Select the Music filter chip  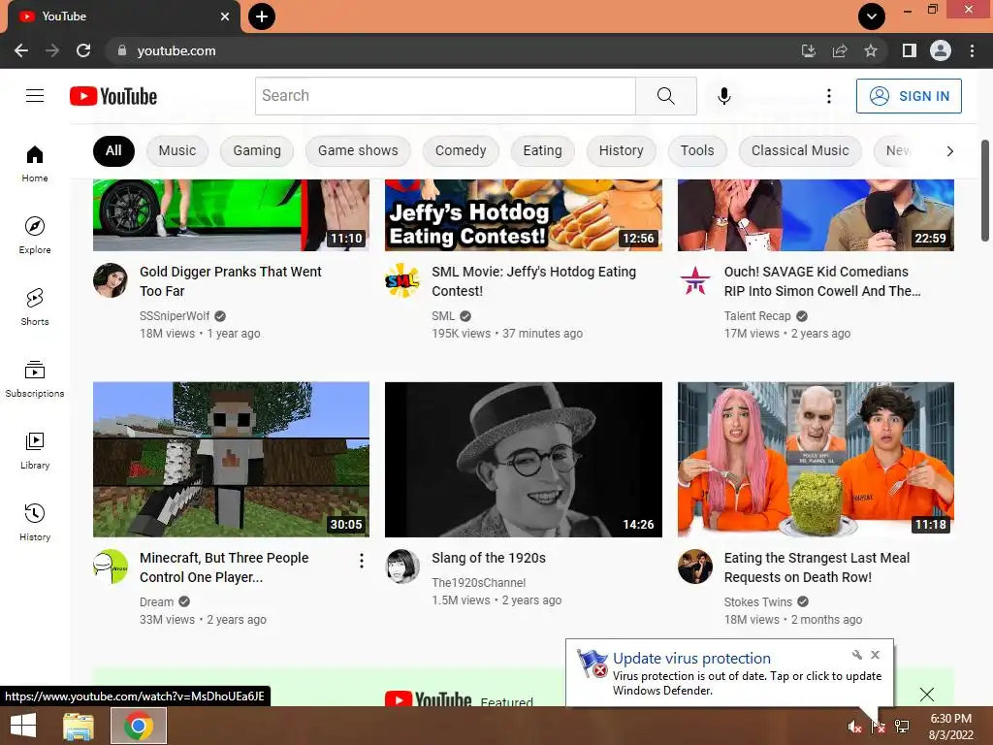[177, 150]
